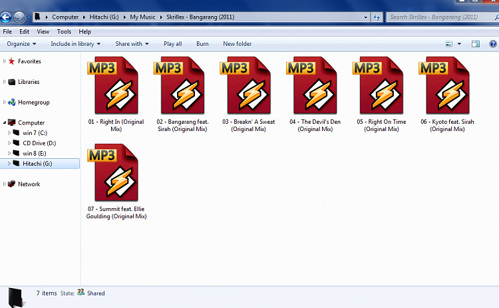The height and width of the screenshot is (308, 499).
Task: Click the change view icon
Action: 448,44
